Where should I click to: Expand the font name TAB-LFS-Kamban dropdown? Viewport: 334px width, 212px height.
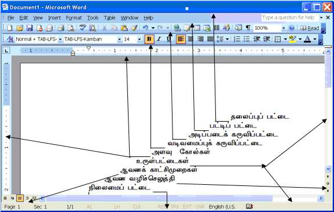(119, 39)
